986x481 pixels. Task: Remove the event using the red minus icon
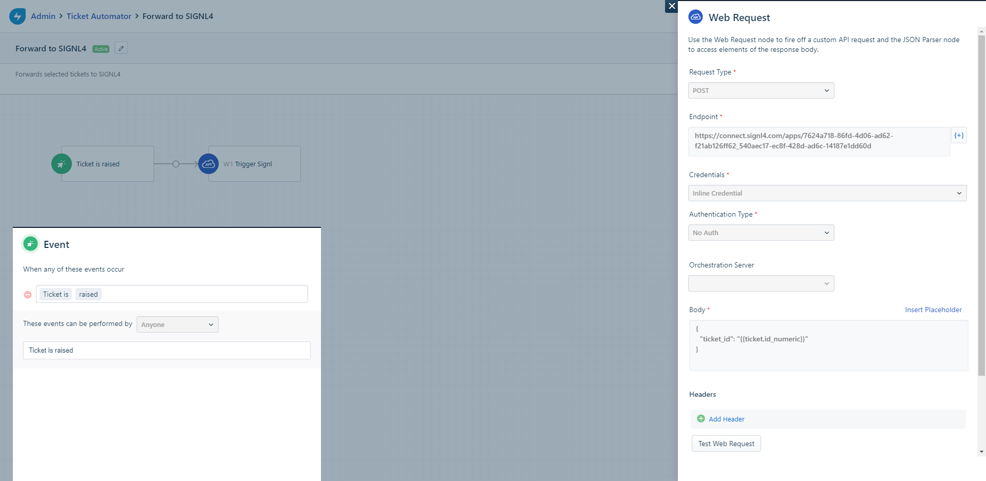pyautogui.click(x=28, y=295)
